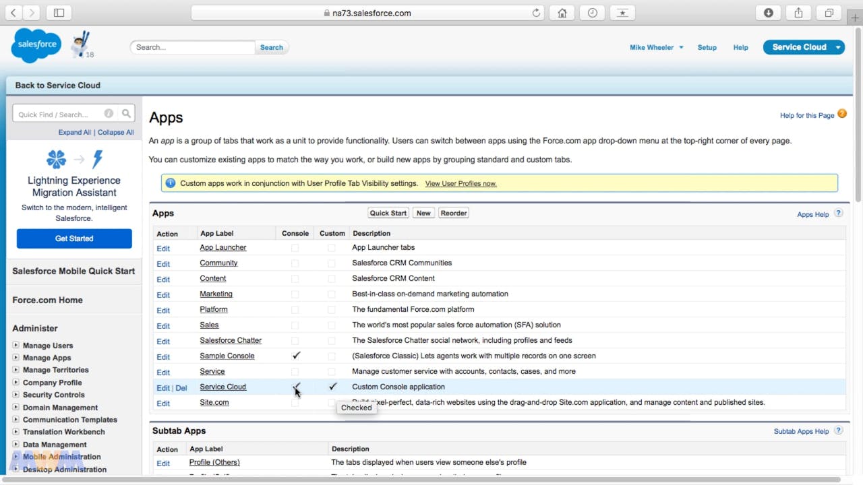Click the Sample Console app label
The height and width of the screenshot is (485, 863).
click(227, 356)
